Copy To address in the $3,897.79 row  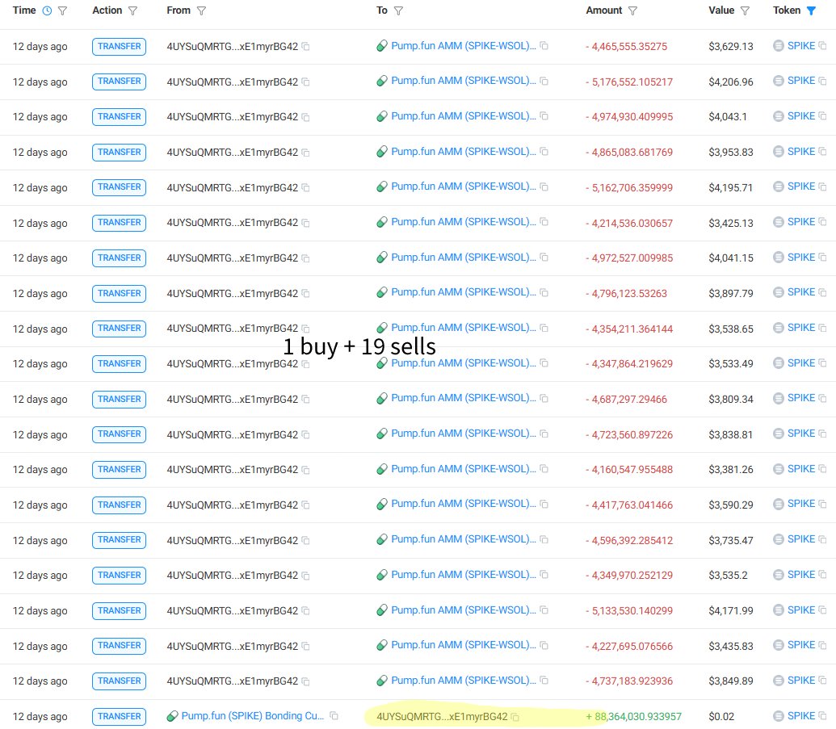click(544, 292)
